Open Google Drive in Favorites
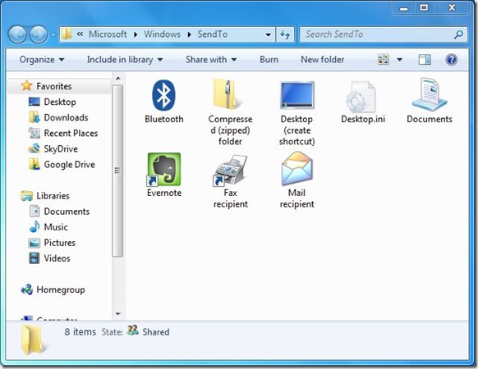 [70, 164]
